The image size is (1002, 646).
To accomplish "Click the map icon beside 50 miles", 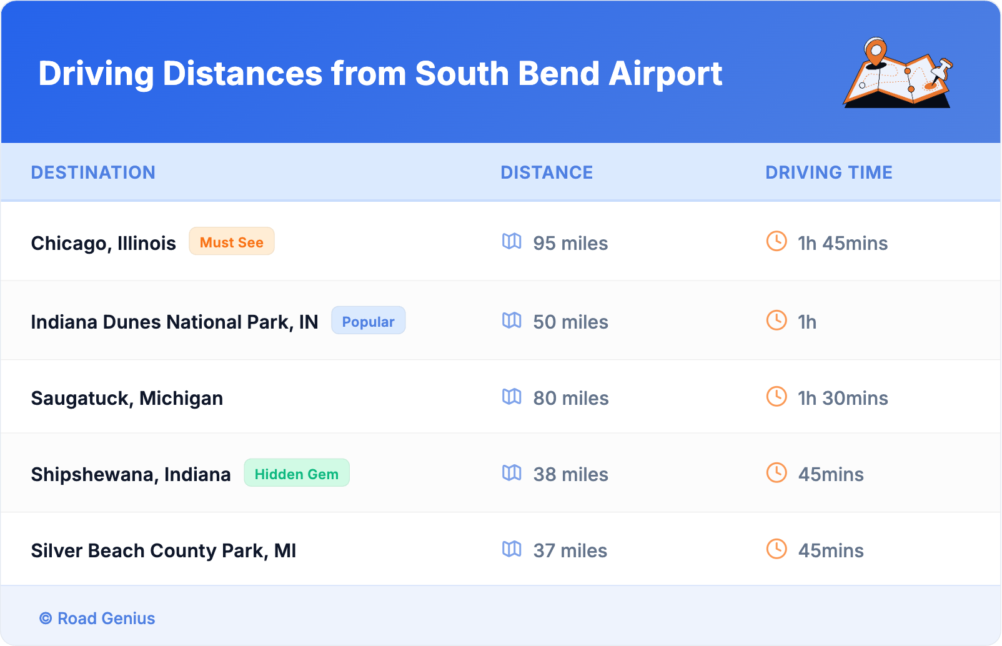I will click(x=512, y=321).
